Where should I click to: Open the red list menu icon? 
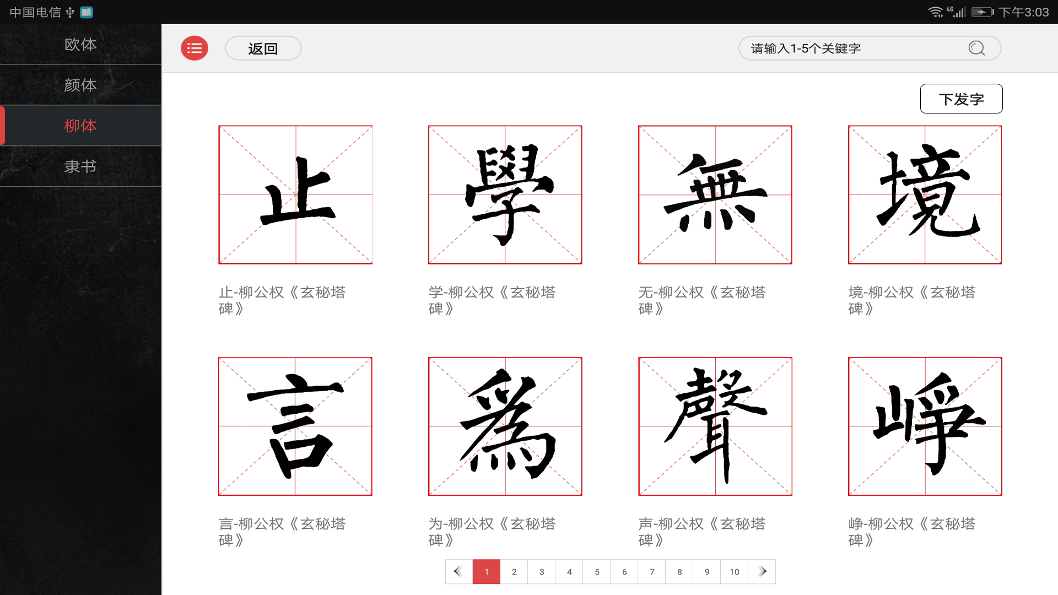click(x=194, y=48)
